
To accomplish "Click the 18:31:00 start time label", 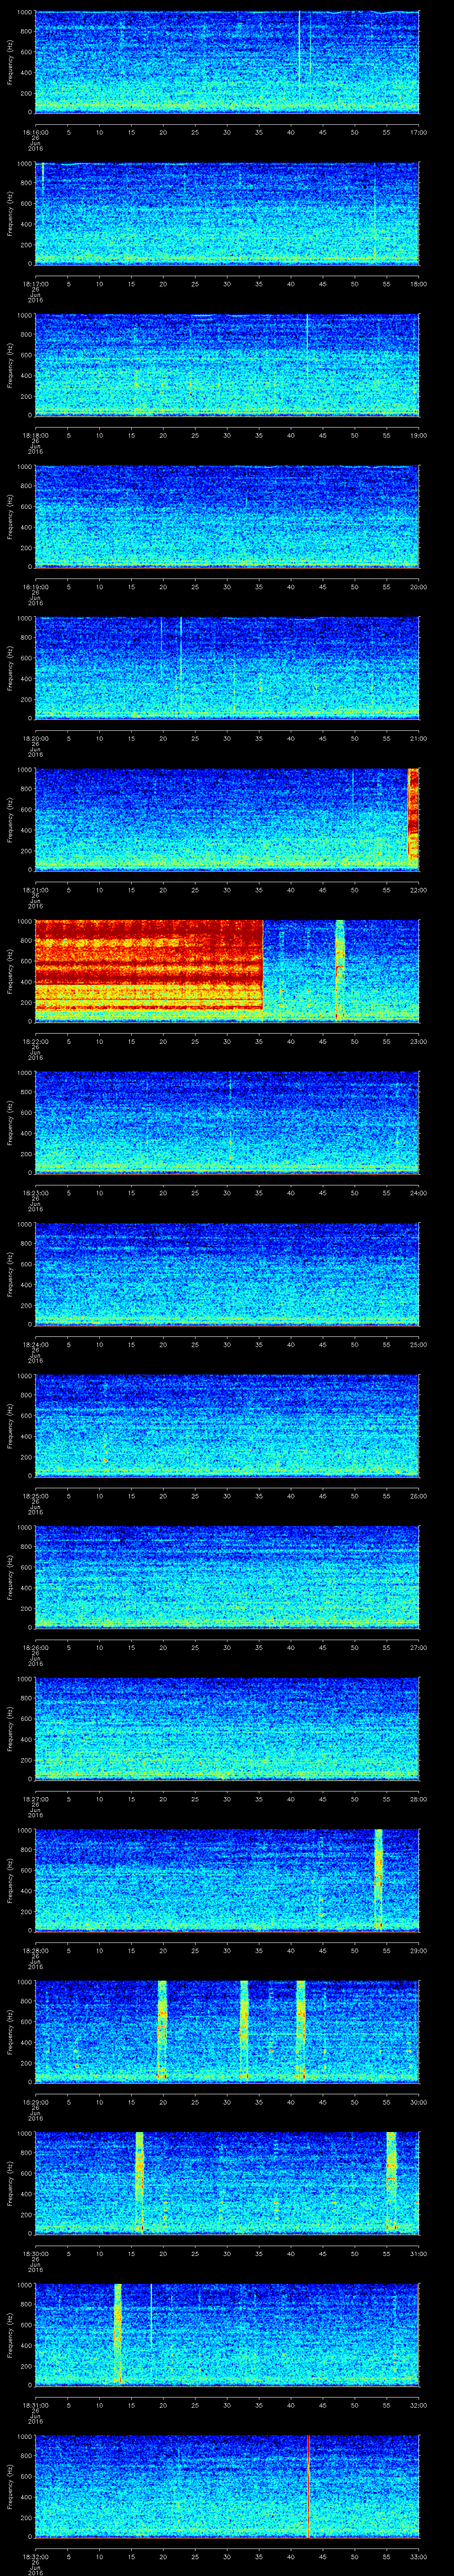I will (x=35, y=2405).
